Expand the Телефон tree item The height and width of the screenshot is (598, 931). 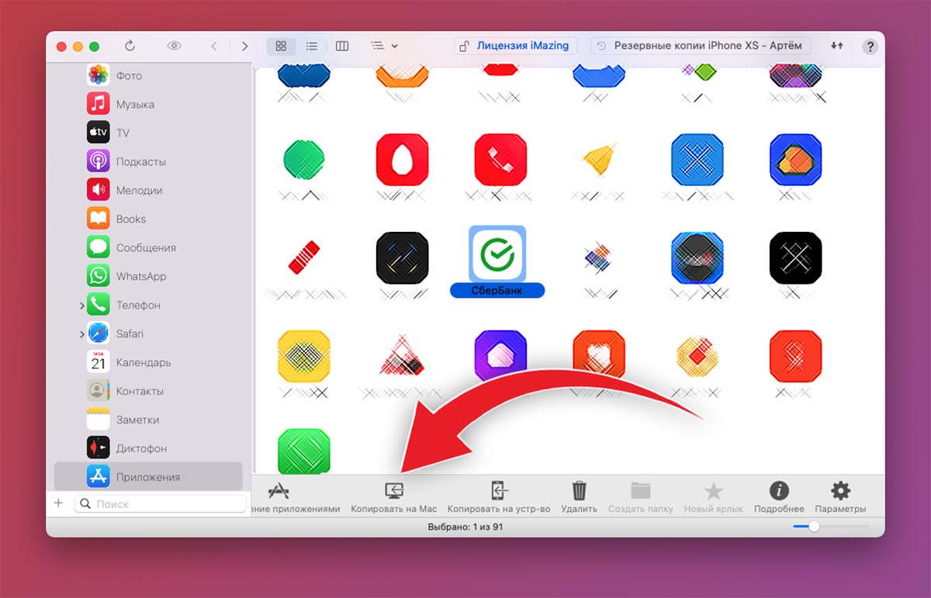point(81,306)
